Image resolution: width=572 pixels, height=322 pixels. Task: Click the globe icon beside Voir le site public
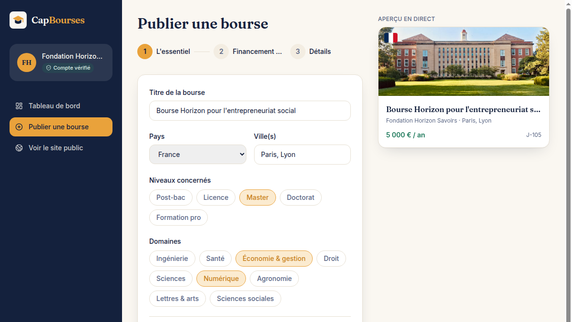[x=19, y=148]
